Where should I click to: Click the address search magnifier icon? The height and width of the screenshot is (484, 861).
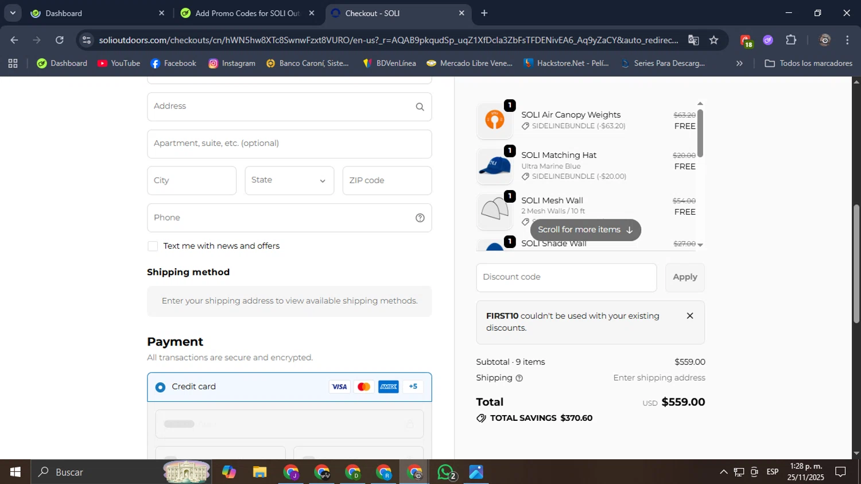[x=420, y=107]
